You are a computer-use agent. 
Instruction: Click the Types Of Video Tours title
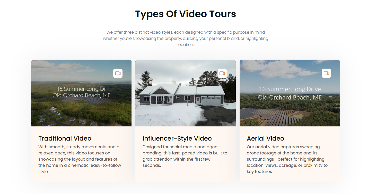coord(186,14)
